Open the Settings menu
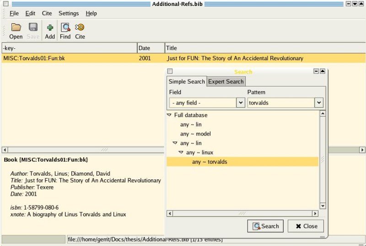 click(x=69, y=13)
